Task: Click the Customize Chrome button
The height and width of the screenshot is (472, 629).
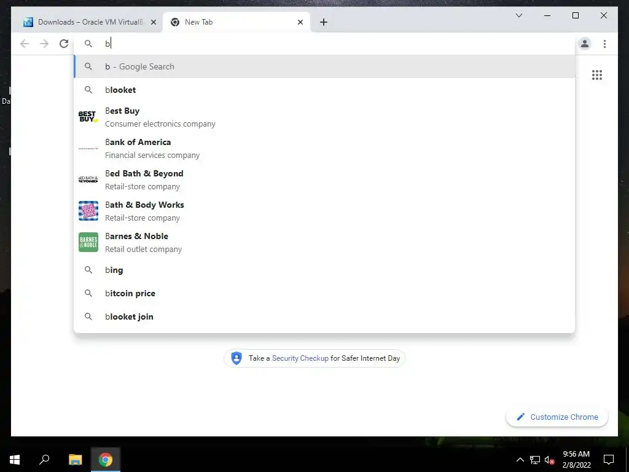Action: (x=557, y=417)
